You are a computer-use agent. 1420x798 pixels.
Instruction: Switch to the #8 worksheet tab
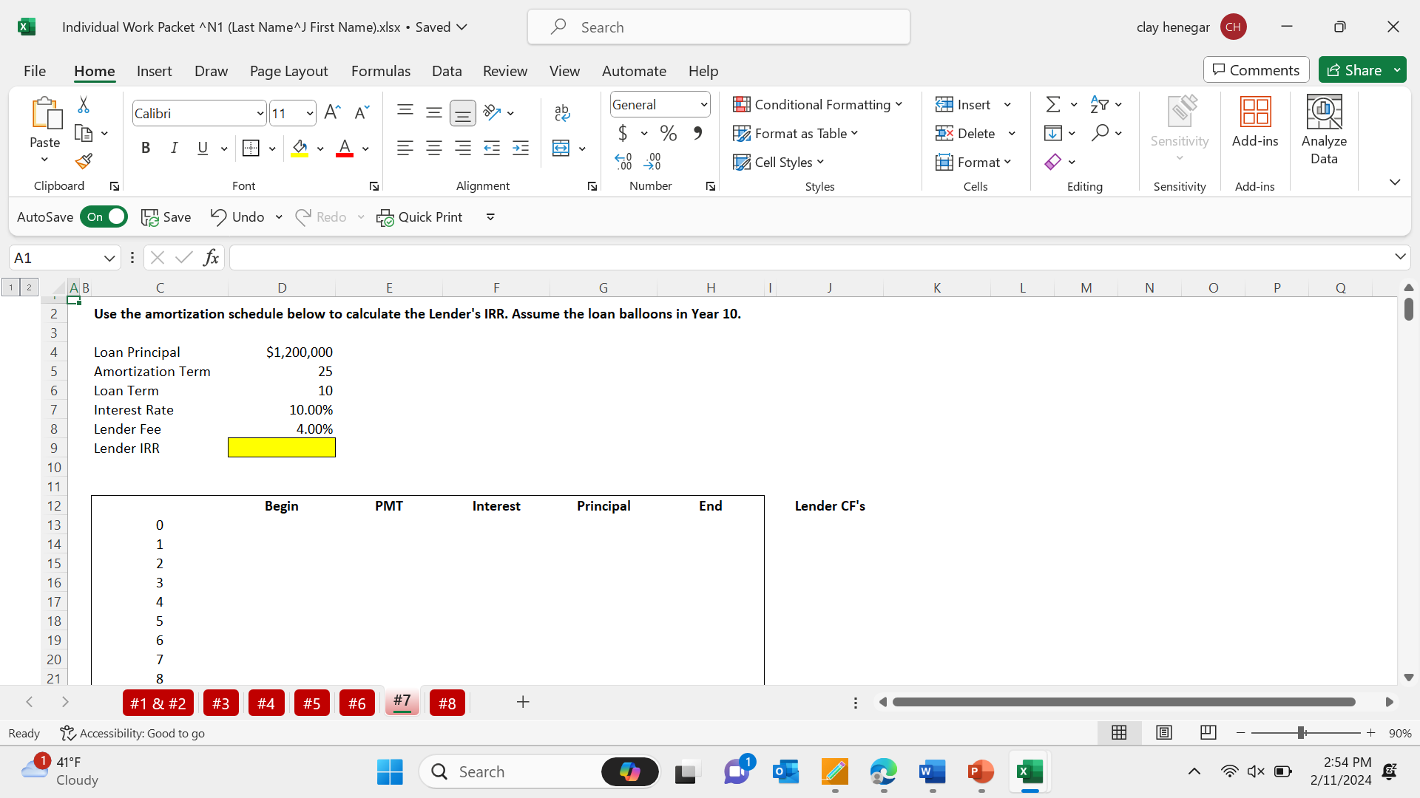pos(447,703)
